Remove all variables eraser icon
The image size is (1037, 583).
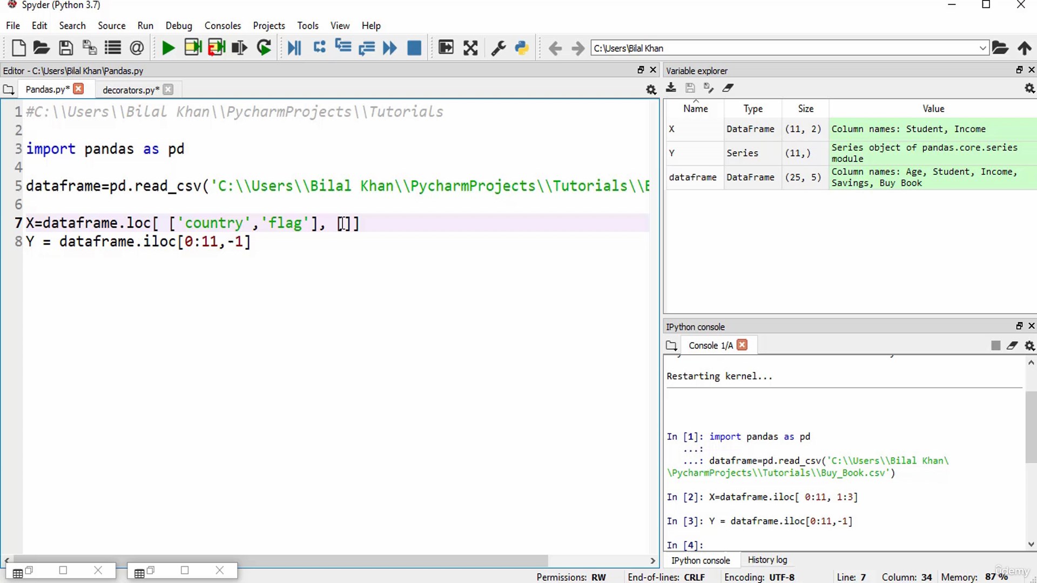point(728,87)
